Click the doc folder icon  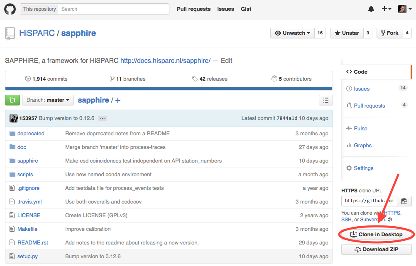tap(12, 147)
